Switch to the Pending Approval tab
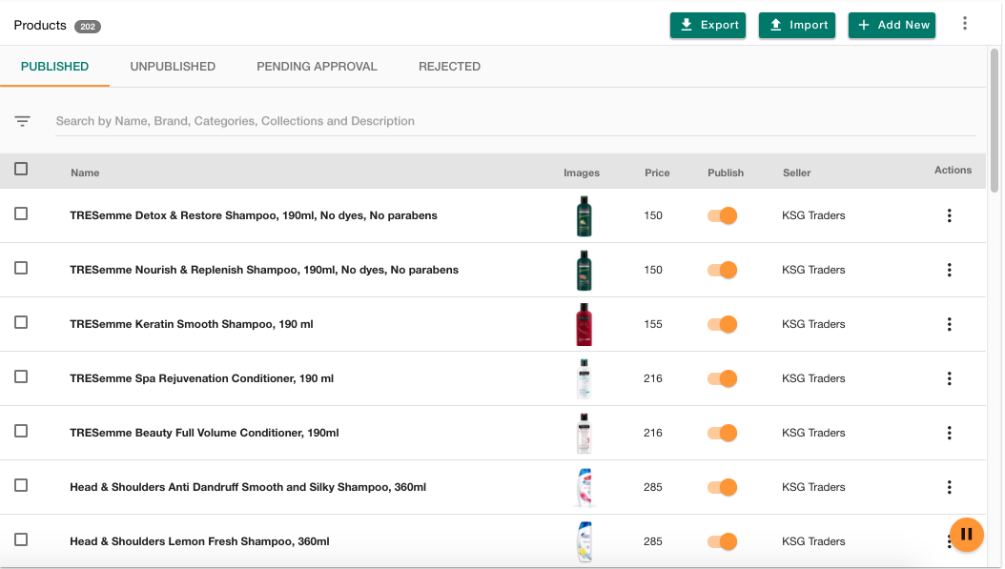The width and height of the screenshot is (1005, 569). (x=317, y=67)
